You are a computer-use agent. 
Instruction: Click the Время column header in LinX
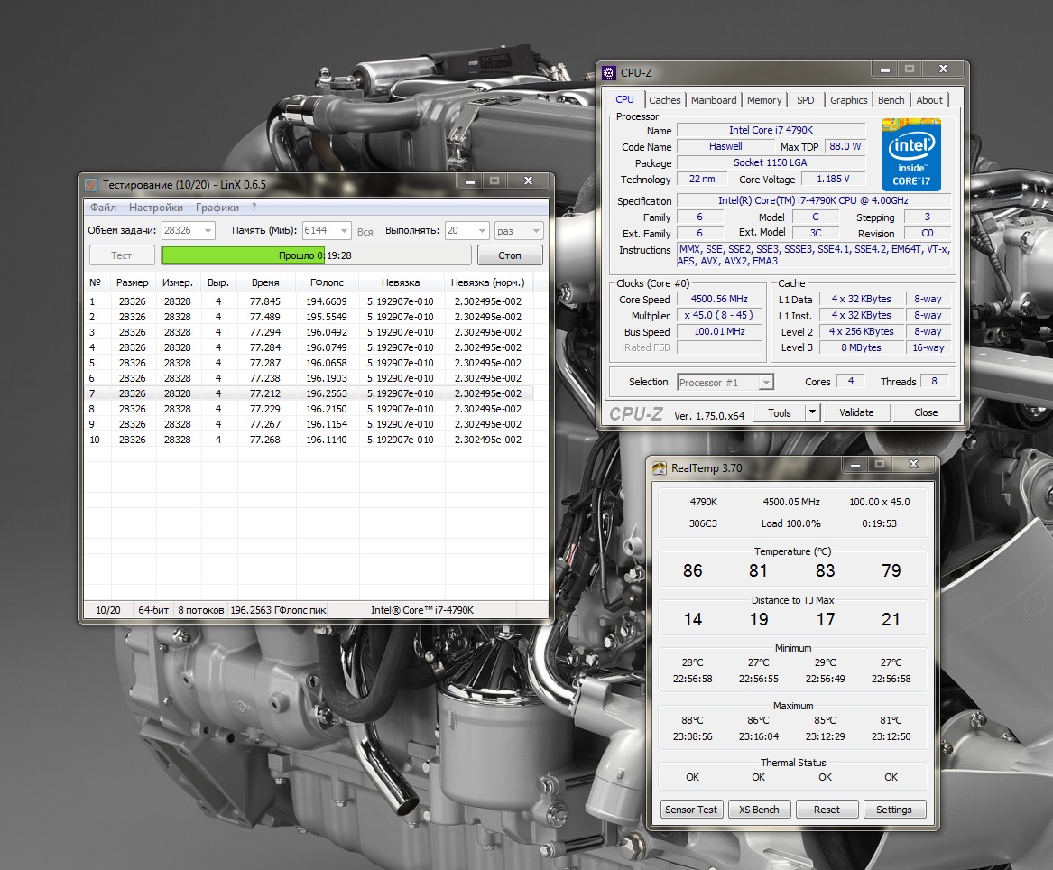pyautogui.click(x=265, y=282)
